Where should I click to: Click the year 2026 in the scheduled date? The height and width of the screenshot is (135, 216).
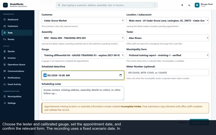click(x=55, y=75)
